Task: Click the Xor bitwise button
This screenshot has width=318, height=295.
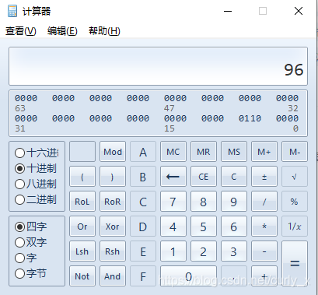Action: pyautogui.click(x=113, y=227)
